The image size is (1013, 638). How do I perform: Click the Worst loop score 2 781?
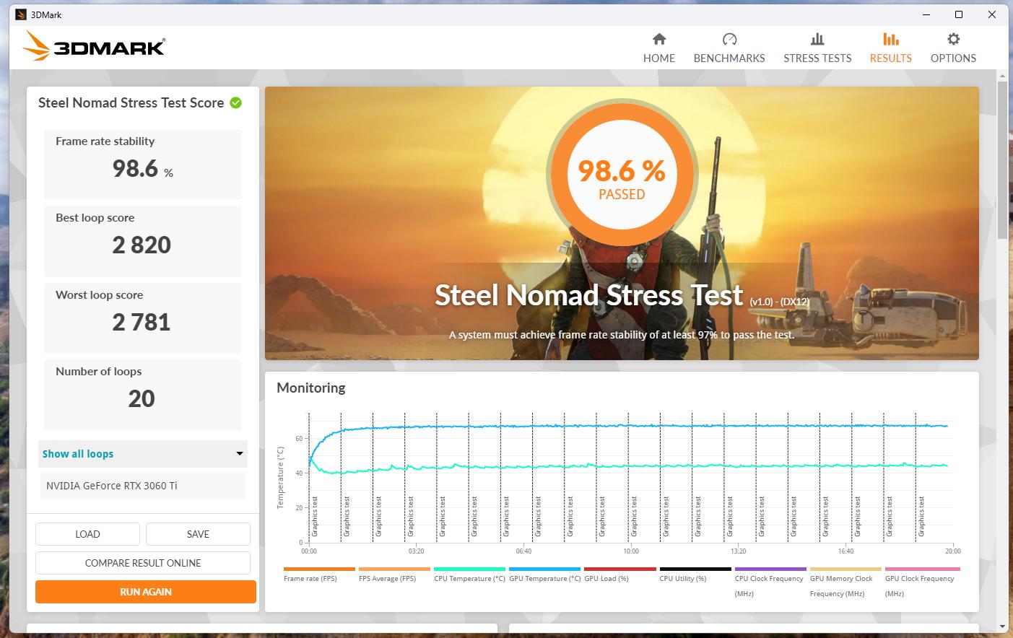(142, 322)
